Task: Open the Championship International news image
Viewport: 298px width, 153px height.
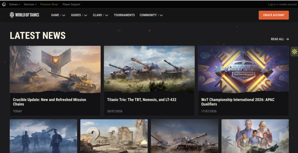Action: click(x=243, y=69)
